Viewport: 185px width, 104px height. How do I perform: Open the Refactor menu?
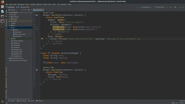tap(39, 4)
